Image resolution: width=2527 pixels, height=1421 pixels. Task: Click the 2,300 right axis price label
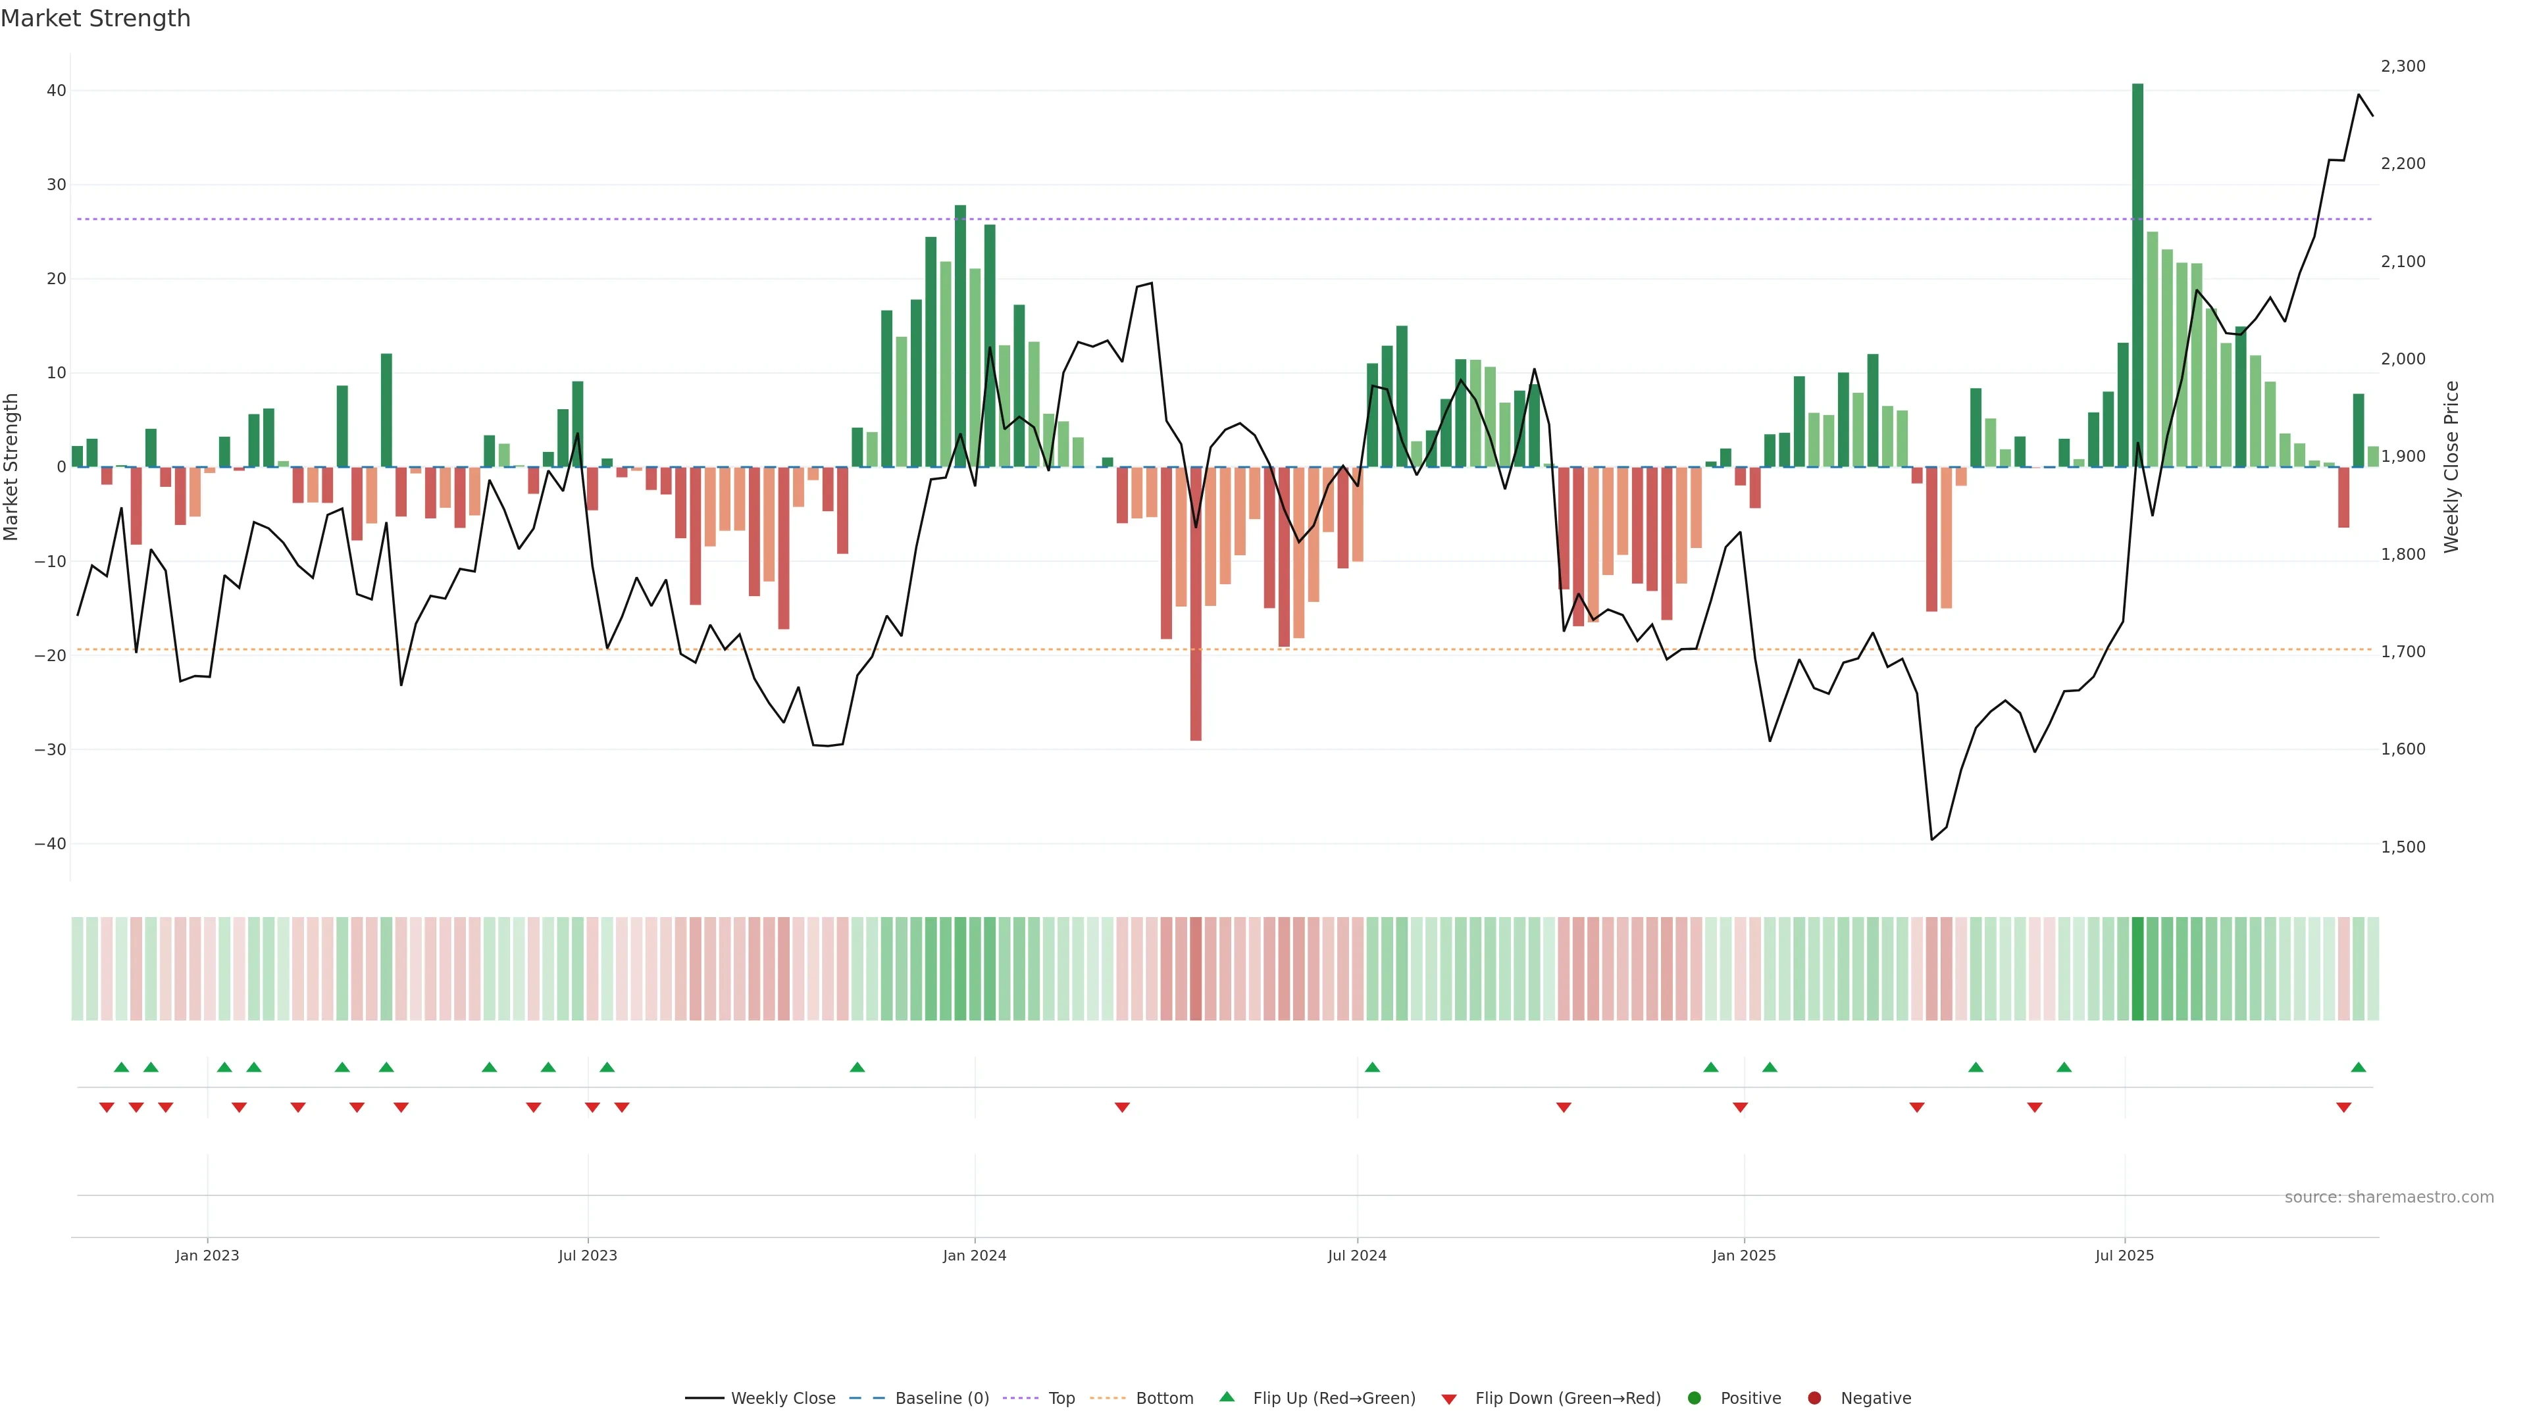2403,66
